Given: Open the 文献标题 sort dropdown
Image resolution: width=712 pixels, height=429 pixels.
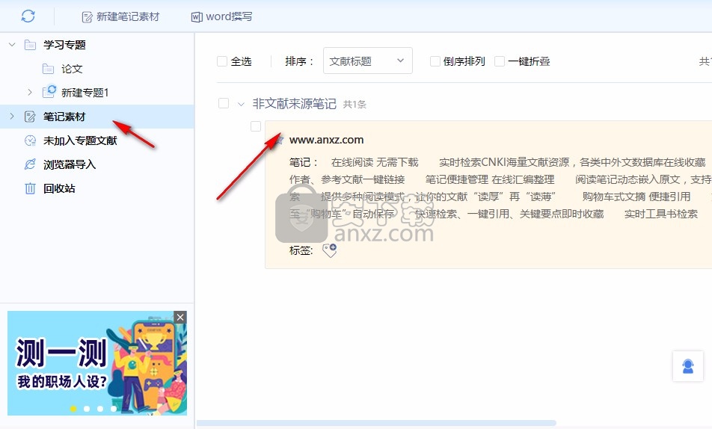Looking at the screenshot, I should pyautogui.click(x=367, y=61).
